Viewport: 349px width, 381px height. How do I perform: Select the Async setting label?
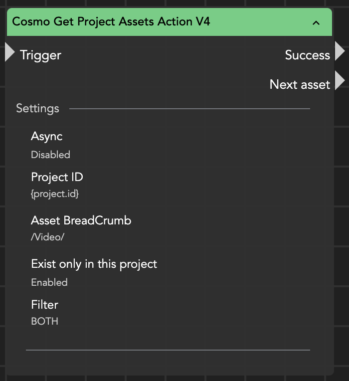pyautogui.click(x=46, y=136)
